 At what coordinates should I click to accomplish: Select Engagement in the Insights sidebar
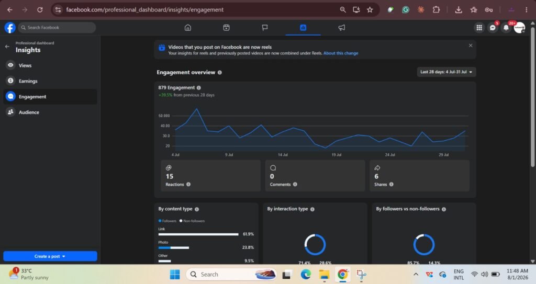coord(50,97)
